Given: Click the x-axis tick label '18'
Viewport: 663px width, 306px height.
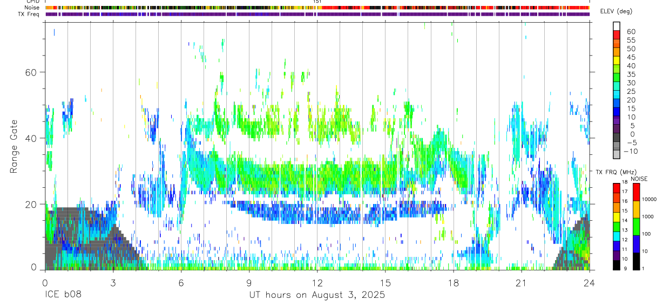Looking at the screenshot, I should pyautogui.click(x=453, y=283).
